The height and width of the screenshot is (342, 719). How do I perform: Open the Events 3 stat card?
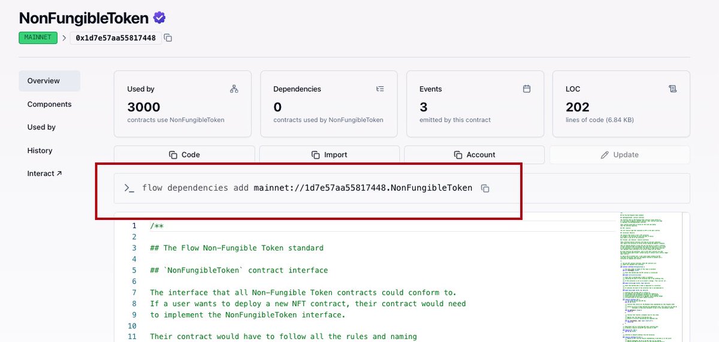476,105
